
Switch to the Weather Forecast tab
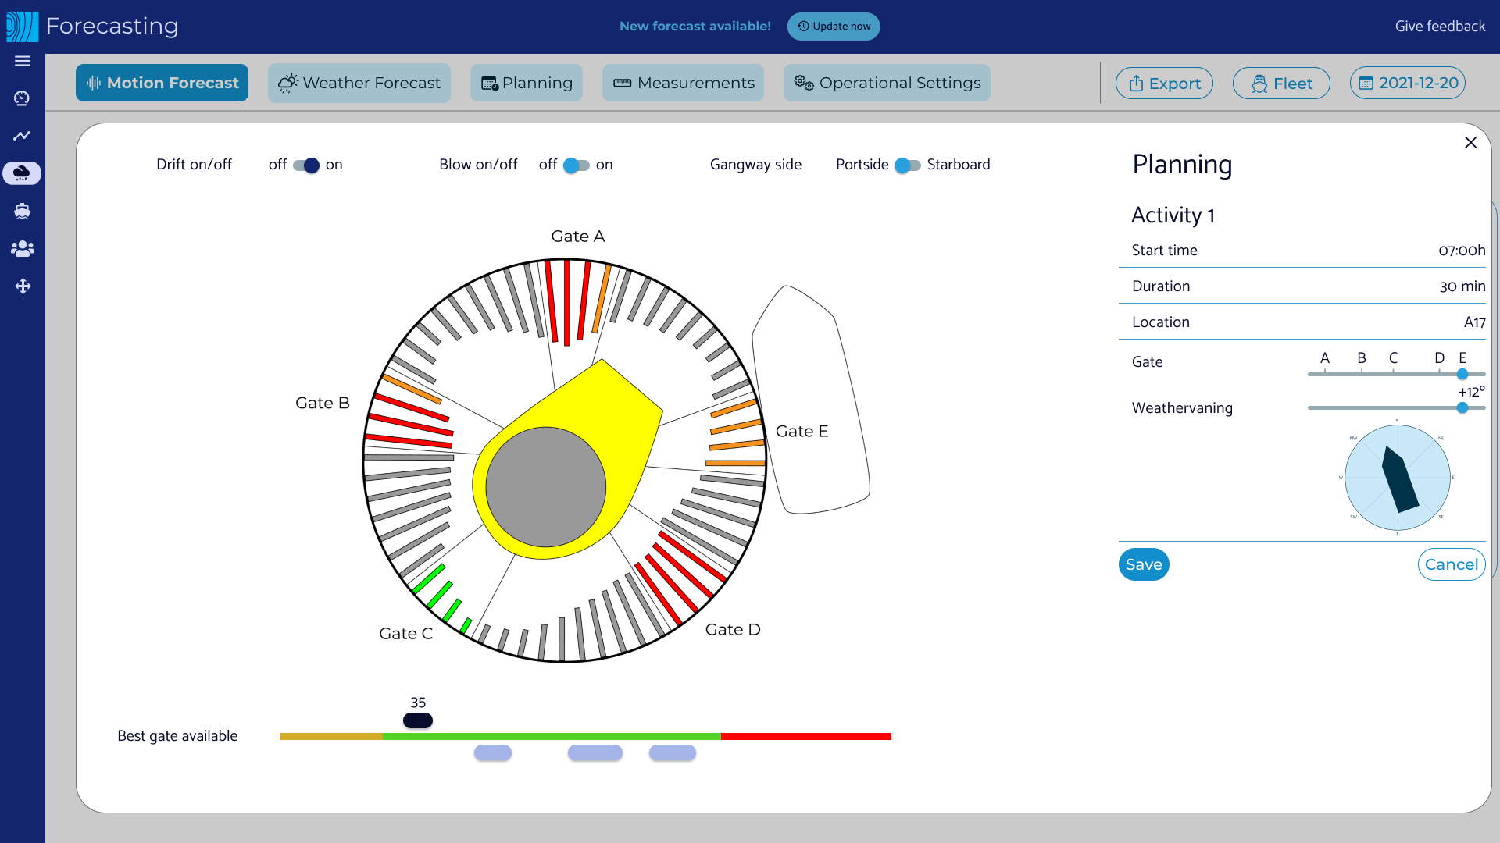point(359,84)
